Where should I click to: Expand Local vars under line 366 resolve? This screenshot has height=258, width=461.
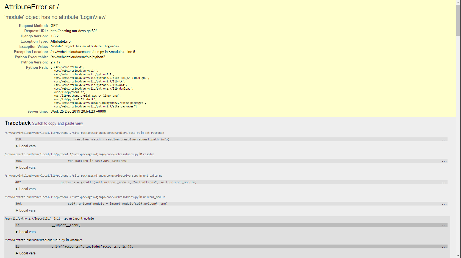(26, 168)
